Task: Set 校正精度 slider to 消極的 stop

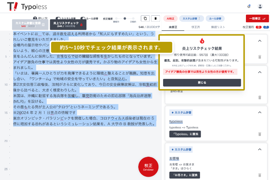Action: pos(133,18)
